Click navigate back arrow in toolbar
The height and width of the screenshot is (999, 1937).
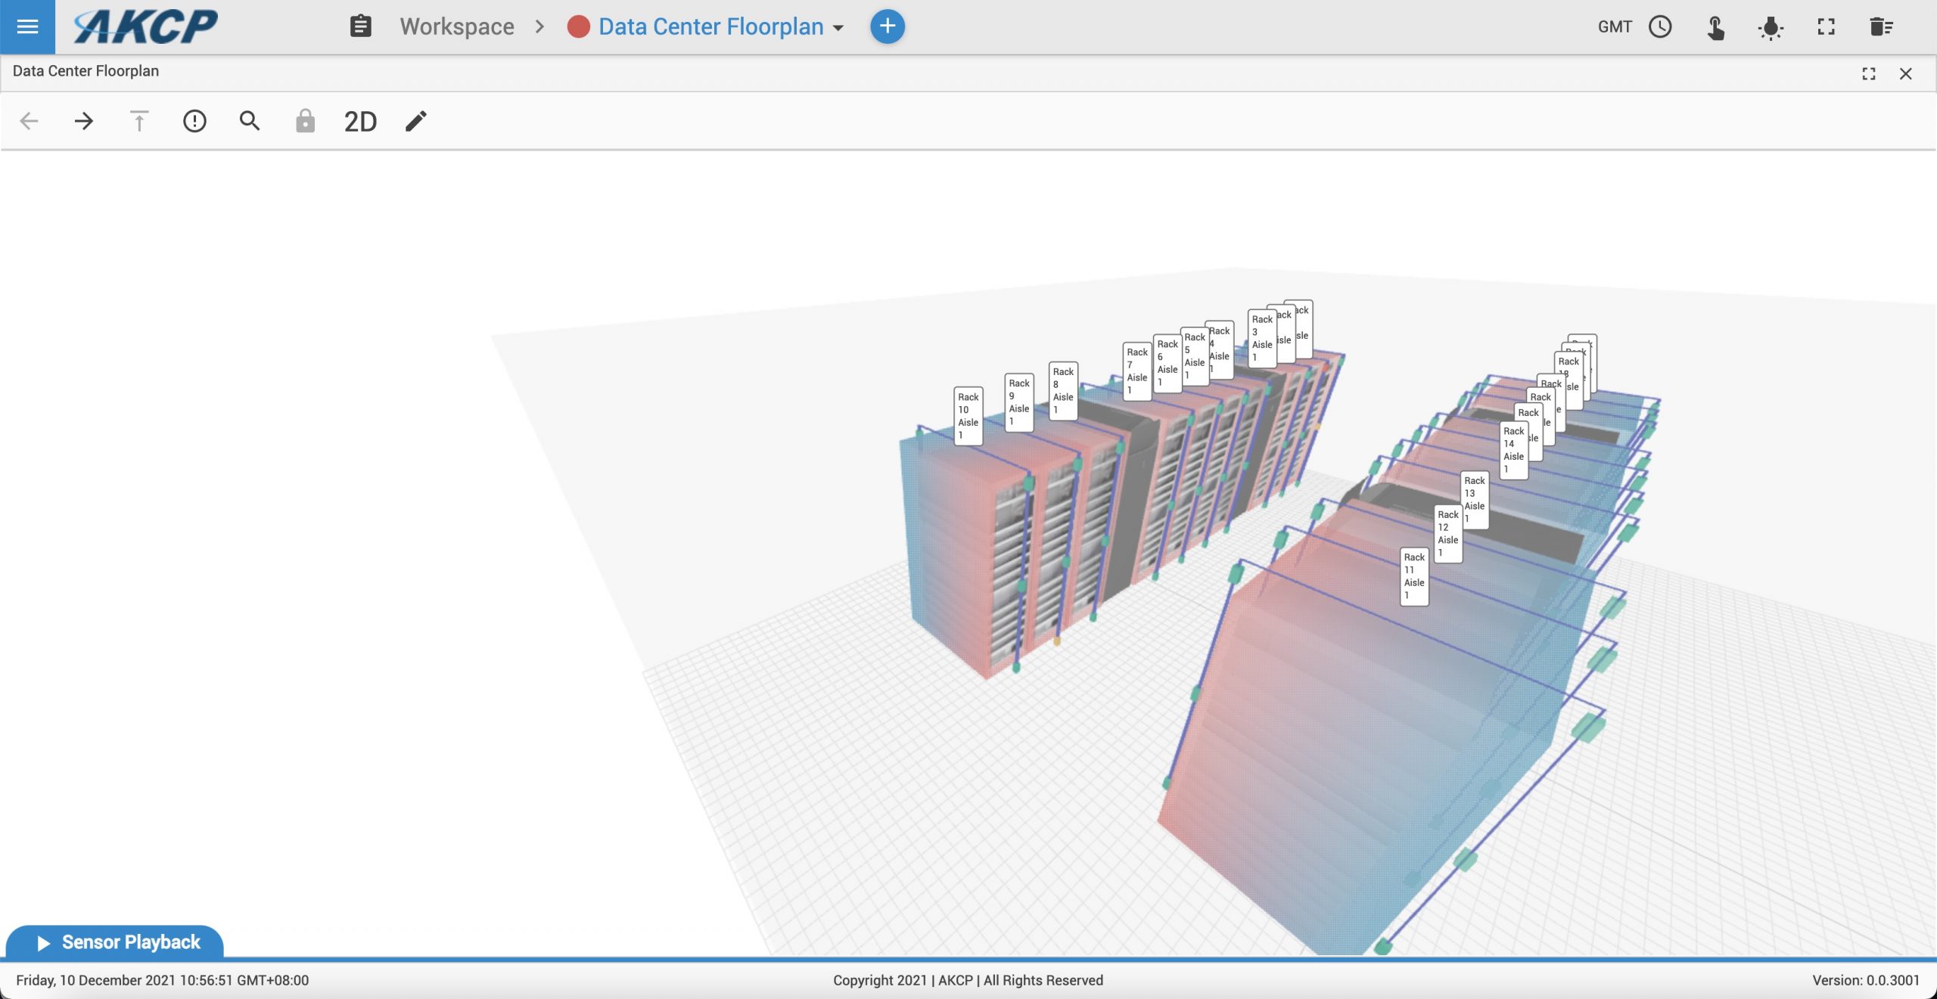point(28,121)
